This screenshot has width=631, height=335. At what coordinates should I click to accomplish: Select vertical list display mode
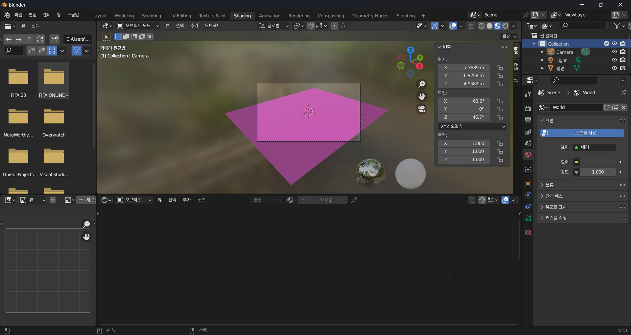coord(32,51)
